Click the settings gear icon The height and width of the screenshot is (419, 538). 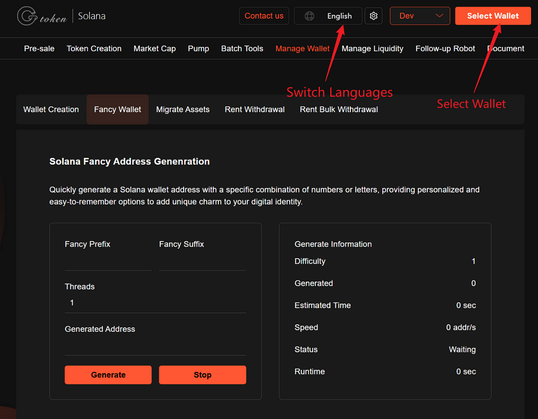coord(374,16)
